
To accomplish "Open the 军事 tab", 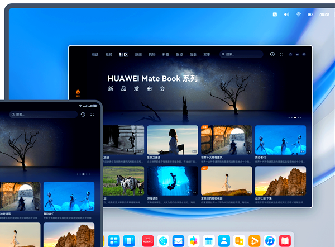I will (207, 55).
